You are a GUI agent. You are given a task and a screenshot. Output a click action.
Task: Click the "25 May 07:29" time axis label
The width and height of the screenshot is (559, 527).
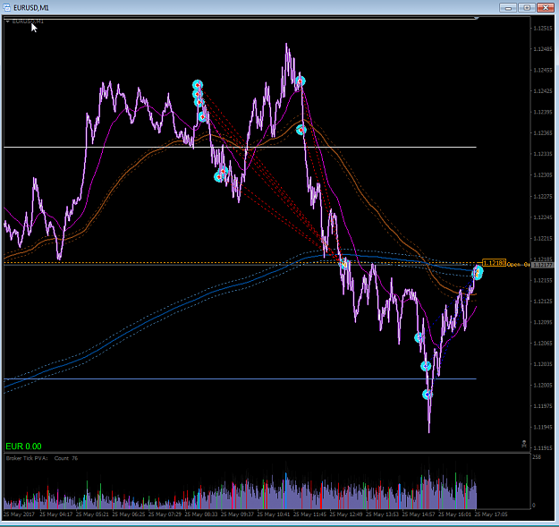click(x=165, y=514)
